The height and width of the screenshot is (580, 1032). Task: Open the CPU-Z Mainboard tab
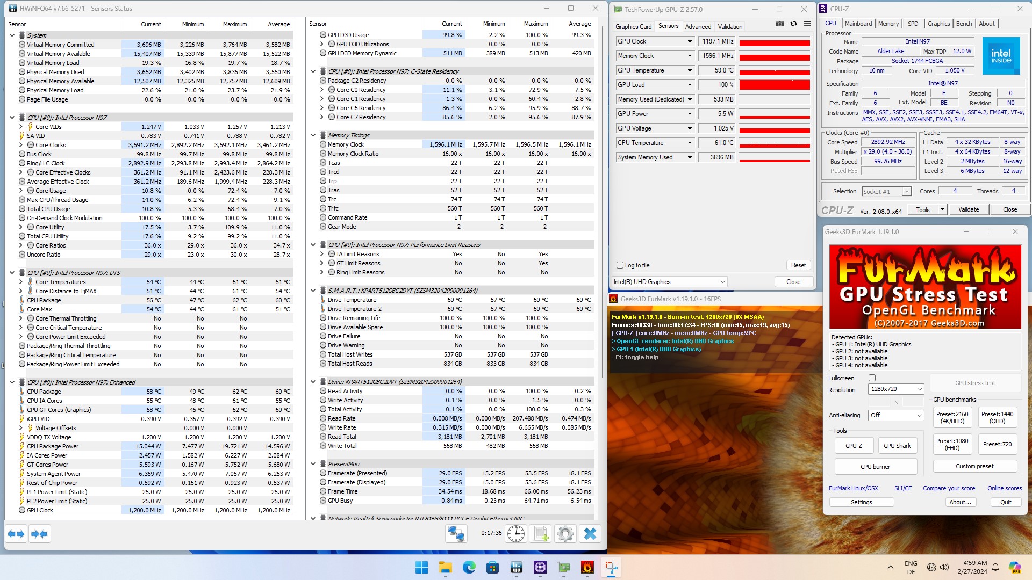(x=858, y=24)
